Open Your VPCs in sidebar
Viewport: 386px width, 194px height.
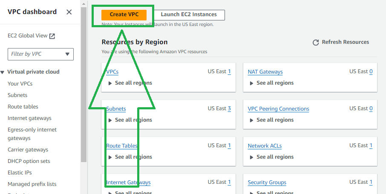click(20, 84)
